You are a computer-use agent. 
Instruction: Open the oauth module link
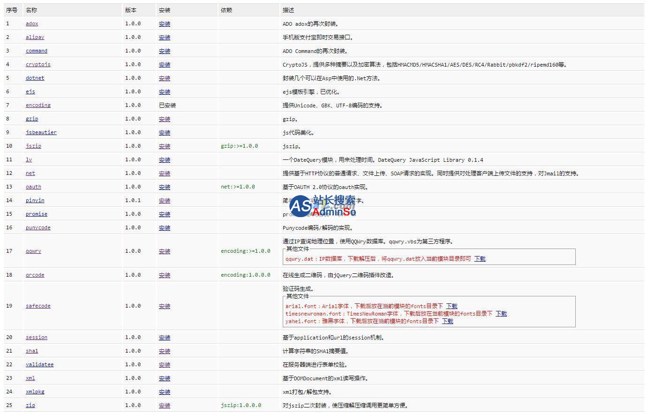coord(33,187)
